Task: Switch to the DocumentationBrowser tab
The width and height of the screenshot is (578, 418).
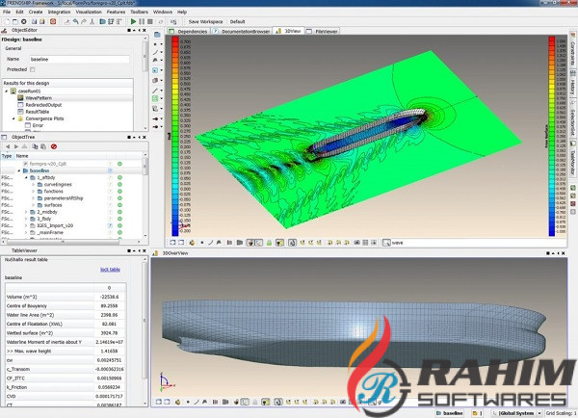Action: [242, 32]
